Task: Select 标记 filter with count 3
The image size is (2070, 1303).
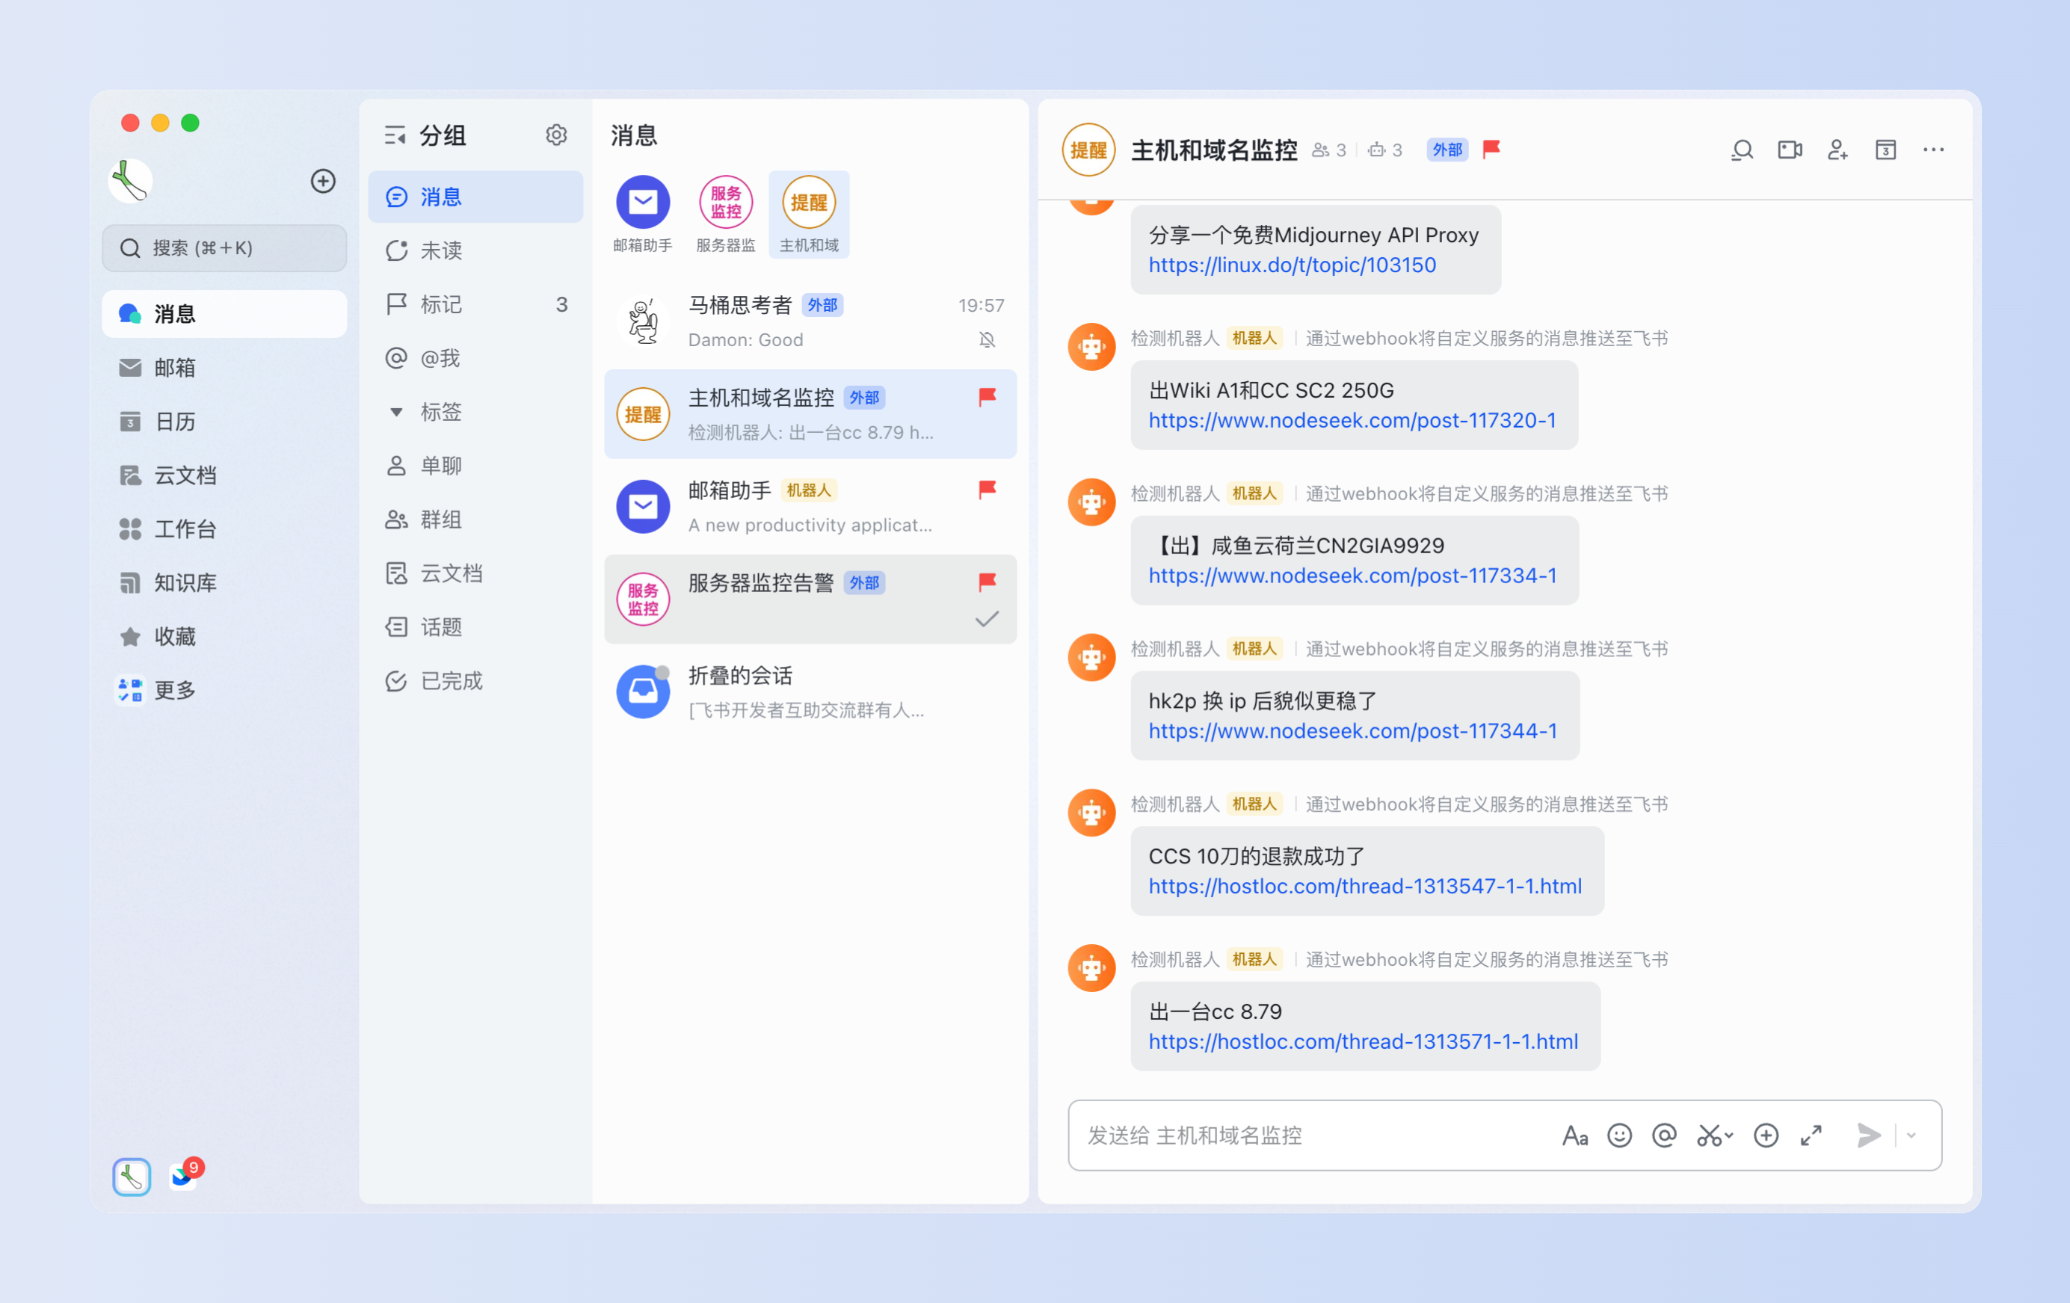Action: click(475, 304)
